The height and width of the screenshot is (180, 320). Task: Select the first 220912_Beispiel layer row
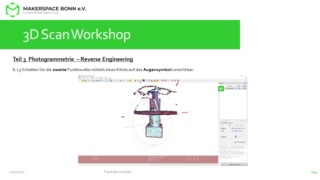coord(233,86)
